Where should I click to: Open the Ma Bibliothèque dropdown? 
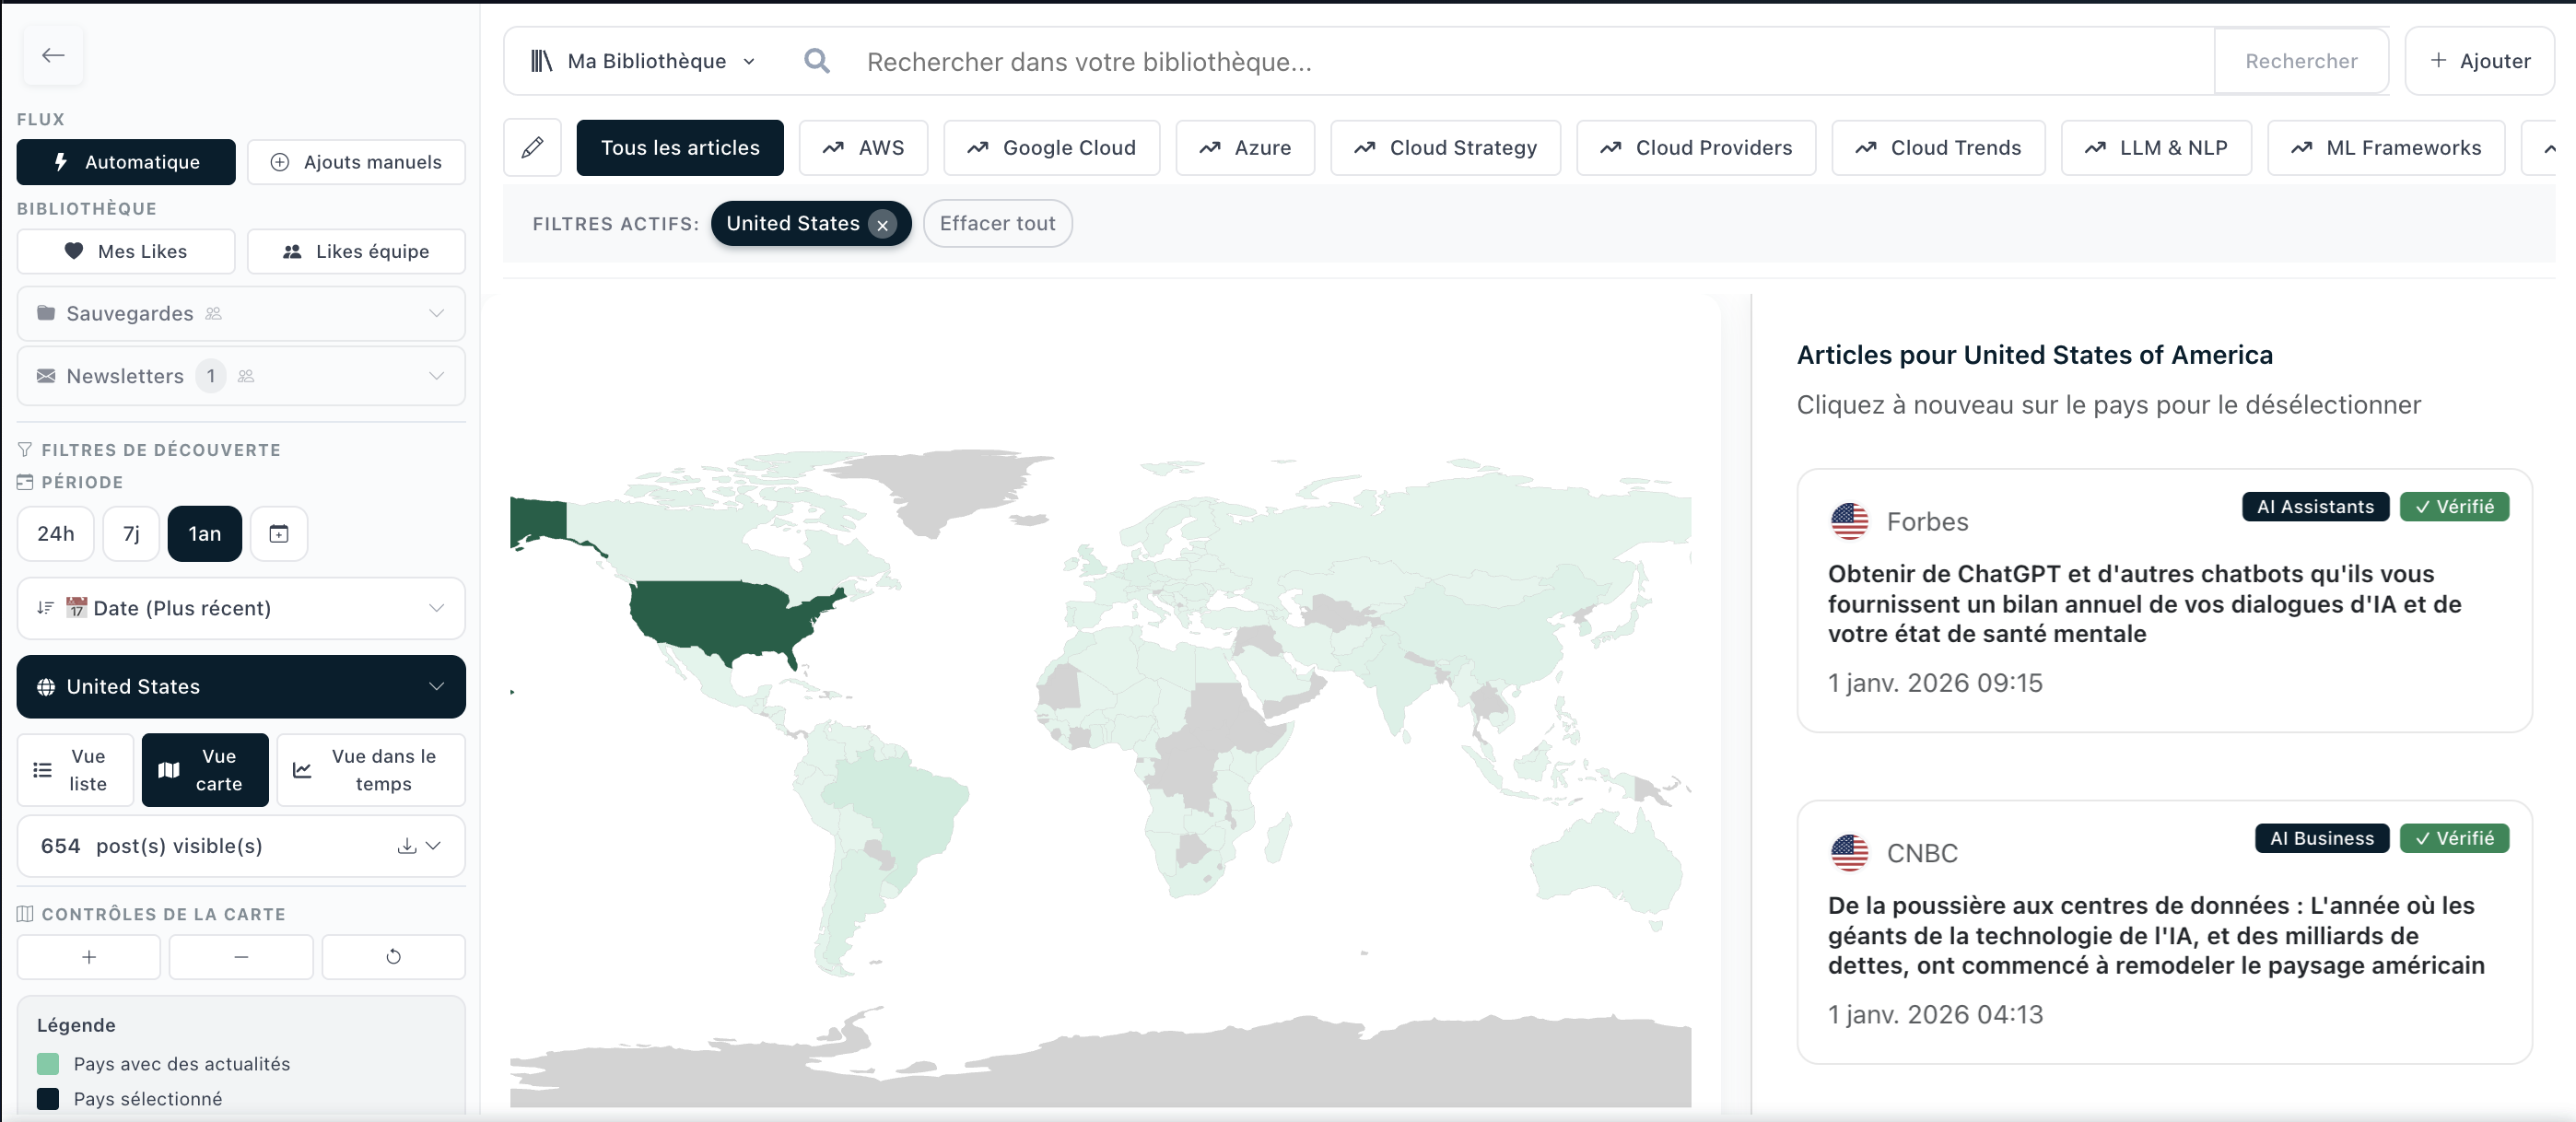645,61
